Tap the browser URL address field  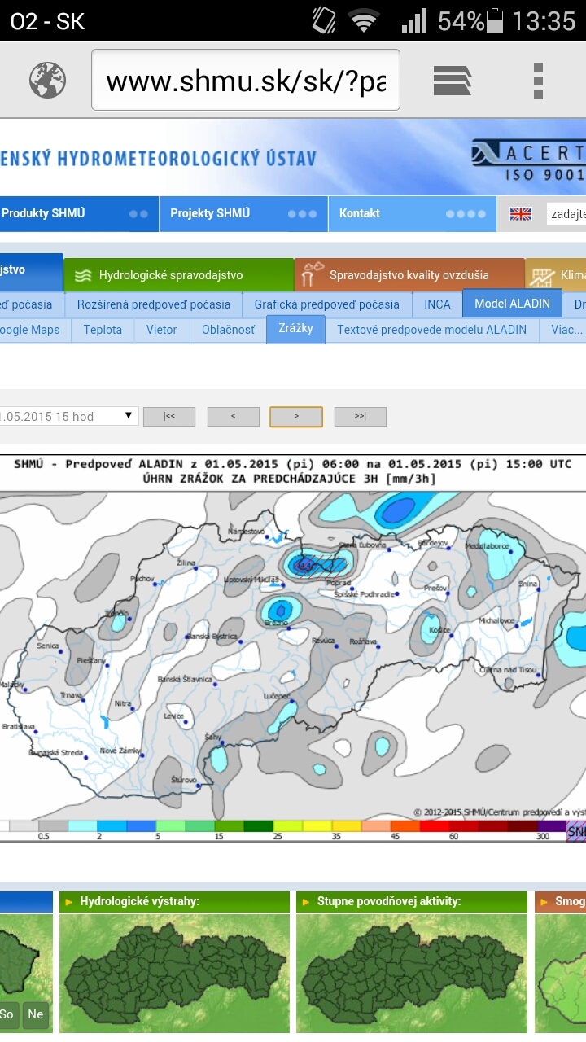245,81
